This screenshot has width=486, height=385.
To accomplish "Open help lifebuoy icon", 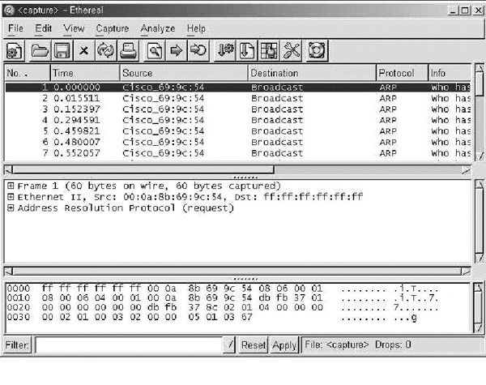I will point(317,50).
